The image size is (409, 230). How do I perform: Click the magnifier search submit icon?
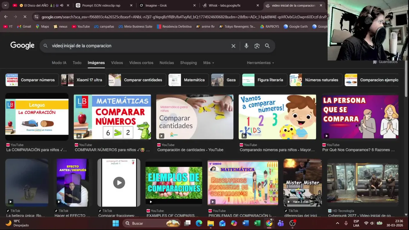click(x=267, y=46)
